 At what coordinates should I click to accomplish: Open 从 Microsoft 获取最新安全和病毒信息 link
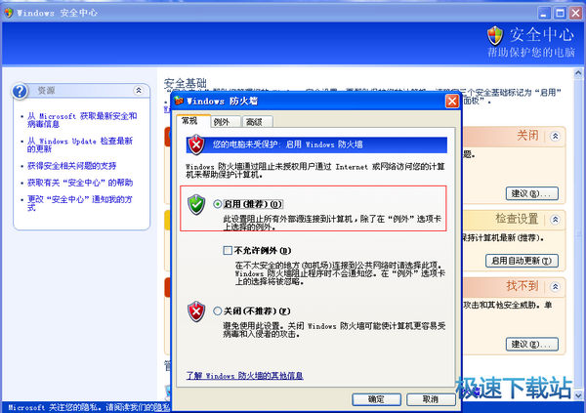click(x=82, y=120)
